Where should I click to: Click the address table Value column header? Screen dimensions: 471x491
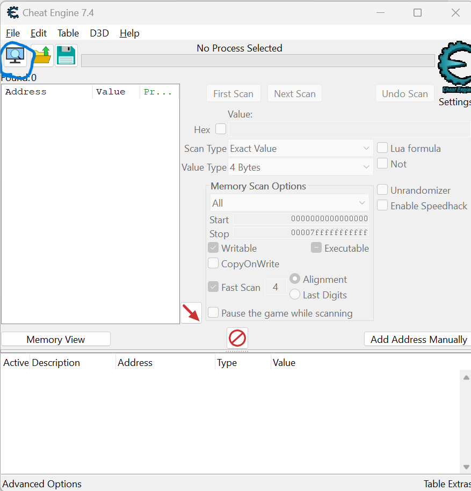[284, 363]
